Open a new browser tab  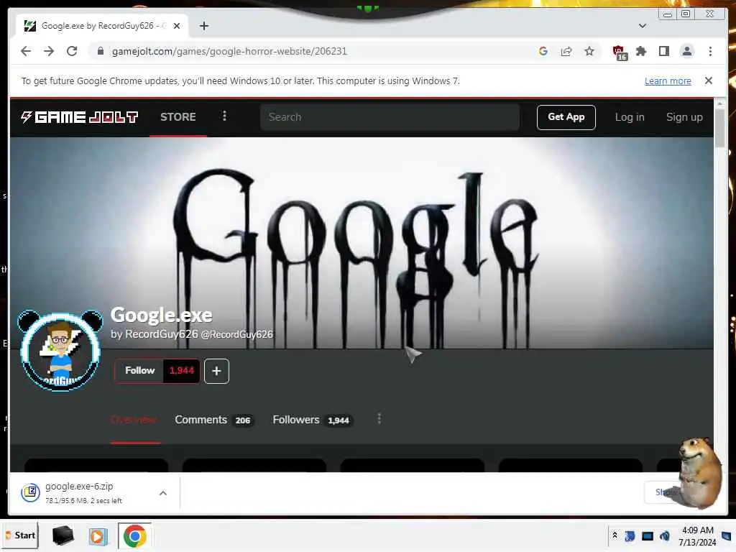coord(203,26)
